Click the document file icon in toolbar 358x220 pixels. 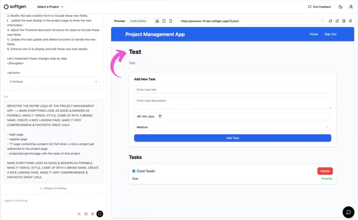click(x=344, y=21)
